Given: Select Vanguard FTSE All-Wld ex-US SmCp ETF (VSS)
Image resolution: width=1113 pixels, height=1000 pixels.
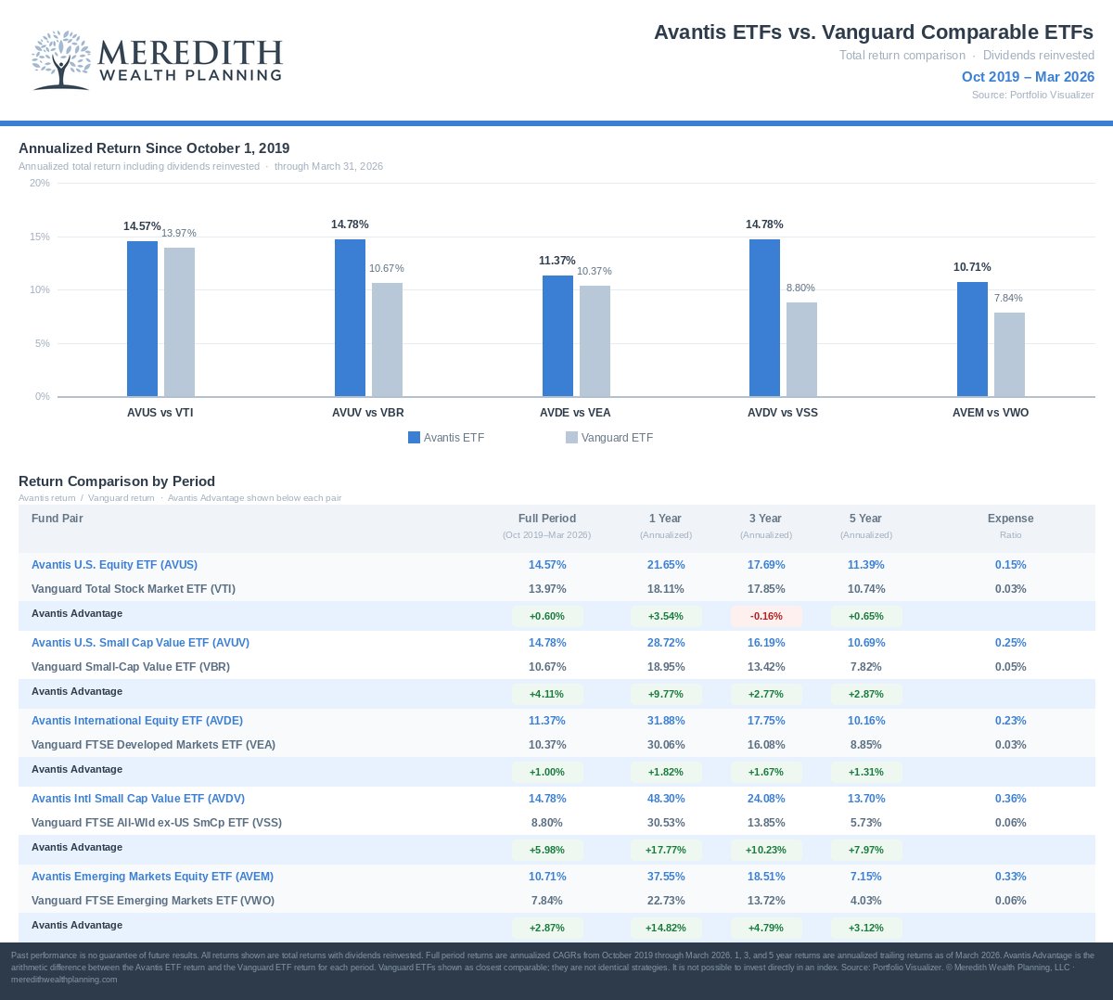Looking at the screenshot, I should pos(556,823).
